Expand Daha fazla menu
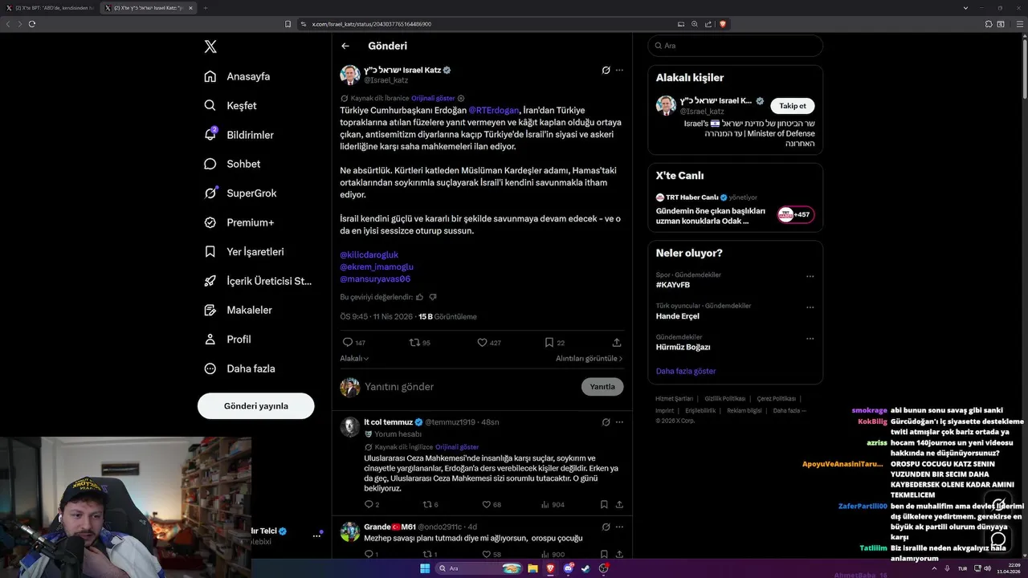 pyautogui.click(x=239, y=368)
